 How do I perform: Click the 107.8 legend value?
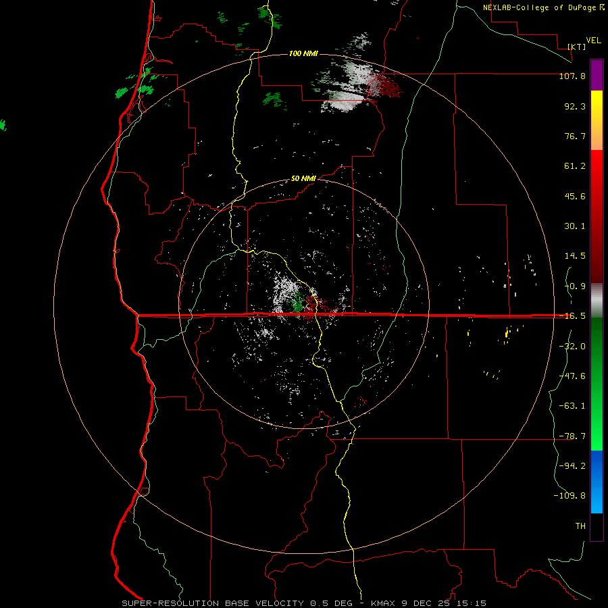(572, 76)
